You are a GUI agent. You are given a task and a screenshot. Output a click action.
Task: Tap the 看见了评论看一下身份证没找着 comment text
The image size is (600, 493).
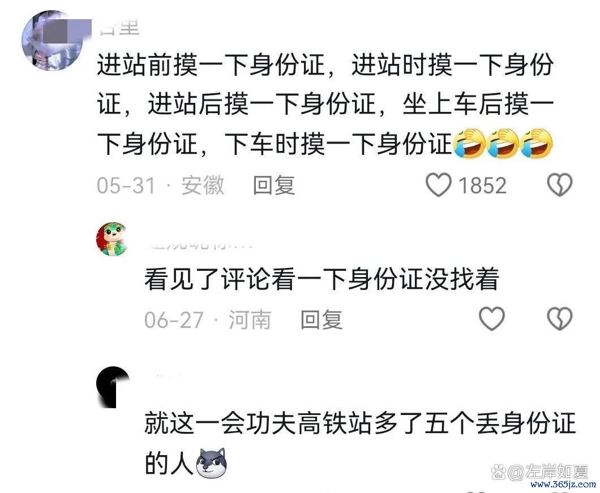[x=322, y=279]
